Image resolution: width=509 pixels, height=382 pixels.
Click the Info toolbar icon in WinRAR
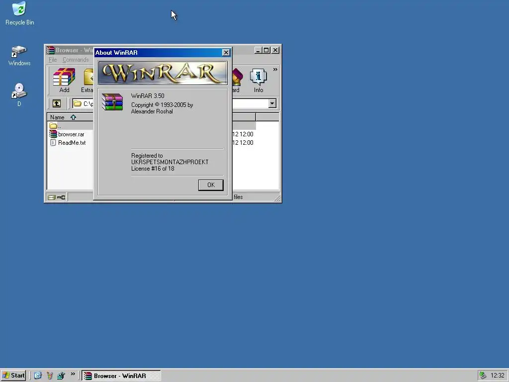coord(258,80)
